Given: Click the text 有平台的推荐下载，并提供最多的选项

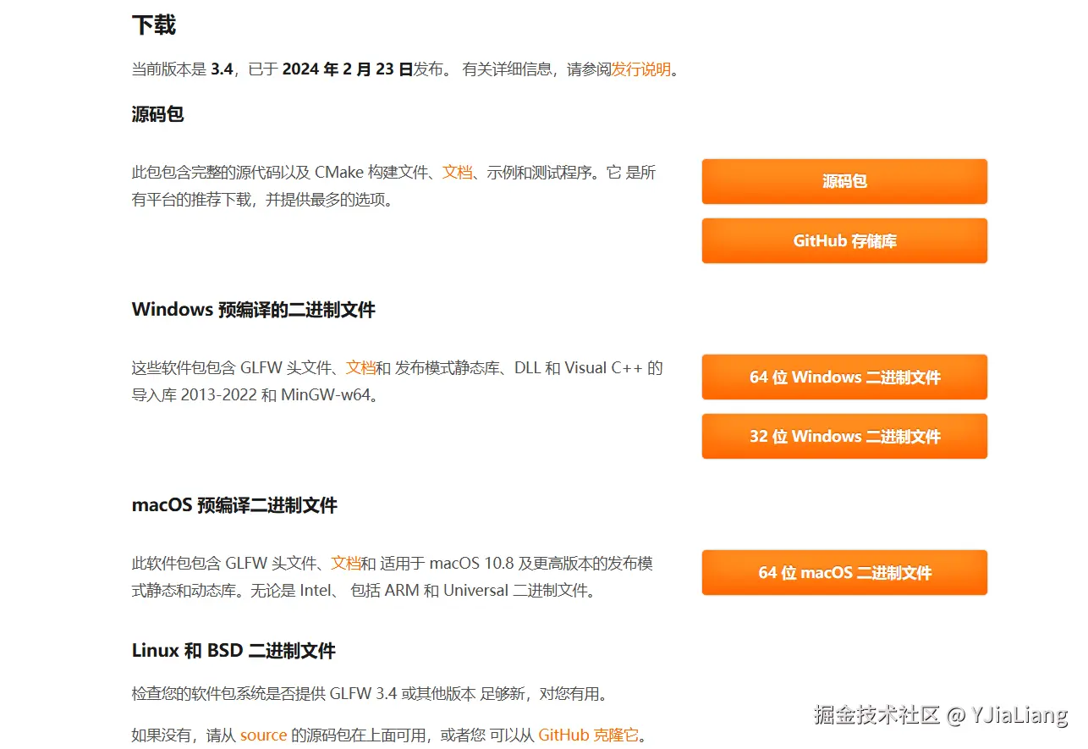Looking at the screenshot, I should pos(258,200).
